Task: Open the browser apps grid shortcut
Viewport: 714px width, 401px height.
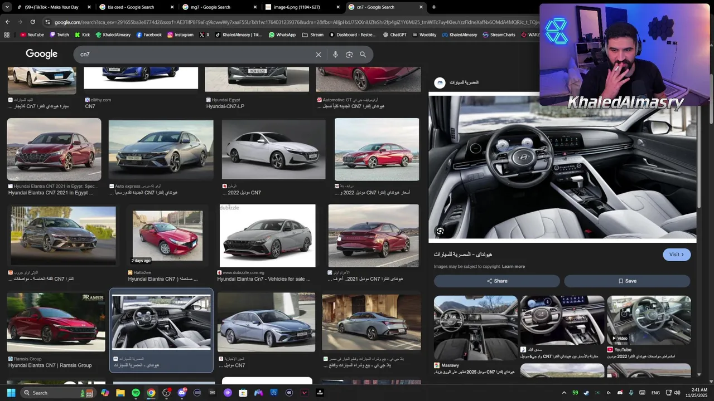Action: (x=7, y=35)
